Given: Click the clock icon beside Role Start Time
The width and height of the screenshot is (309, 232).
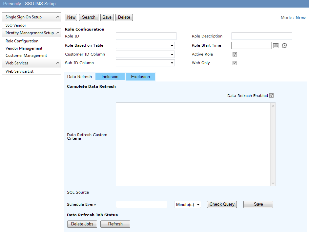Looking at the screenshot, I should (x=284, y=45).
